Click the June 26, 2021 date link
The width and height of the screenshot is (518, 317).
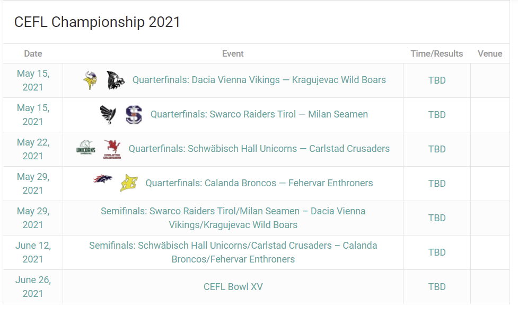point(33,287)
